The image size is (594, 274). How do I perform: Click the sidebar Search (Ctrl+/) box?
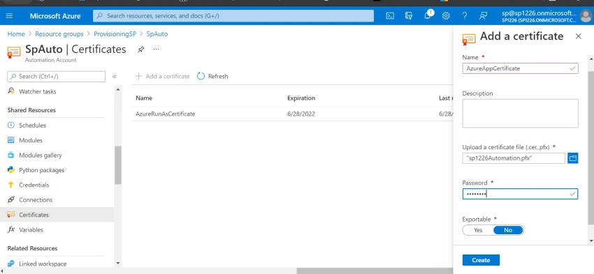click(56, 76)
